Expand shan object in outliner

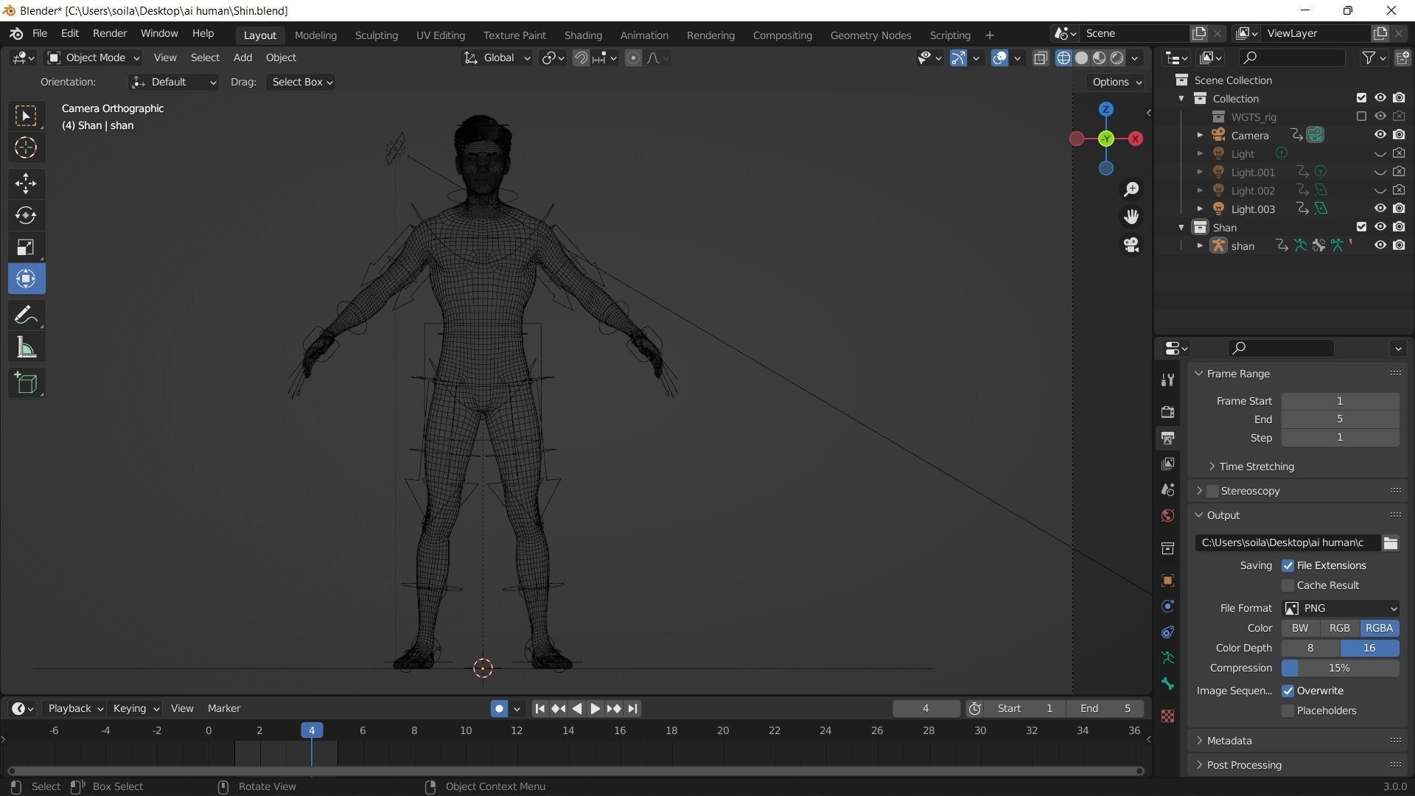coord(1199,246)
